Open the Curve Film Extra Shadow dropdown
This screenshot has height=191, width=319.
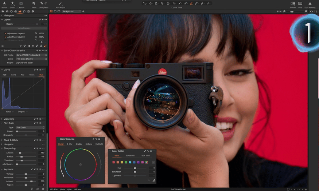tap(31, 59)
